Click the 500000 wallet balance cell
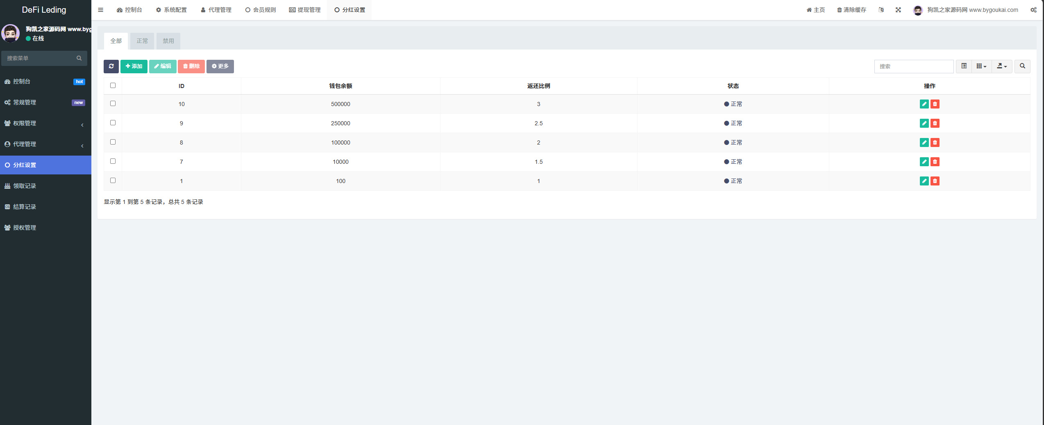The width and height of the screenshot is (1044, 425). point(340,104)
